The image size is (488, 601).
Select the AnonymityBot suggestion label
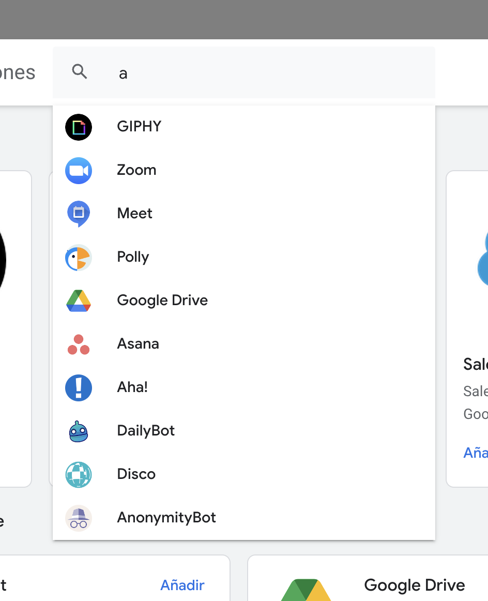coord(166,518)
